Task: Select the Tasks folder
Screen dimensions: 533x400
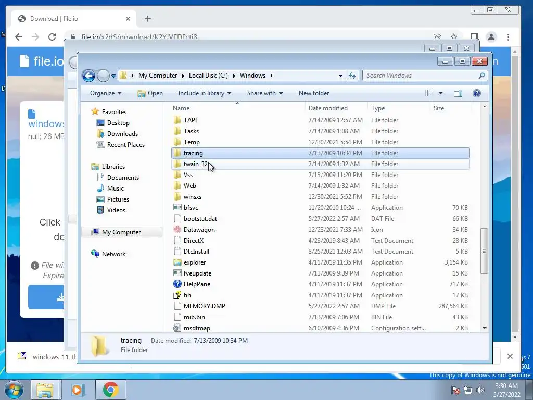Action: point(321,131)
